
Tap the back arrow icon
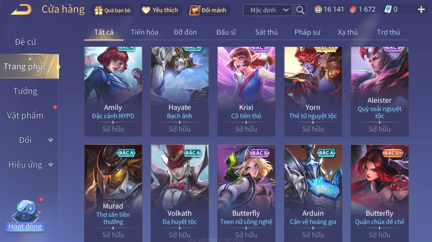pos(21,9)
